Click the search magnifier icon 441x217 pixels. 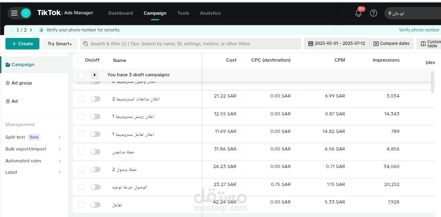[86, 44]
